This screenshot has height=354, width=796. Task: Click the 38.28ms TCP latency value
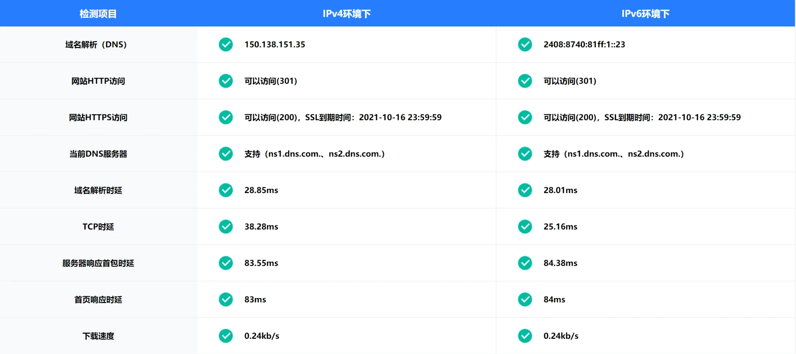[261, 227]
